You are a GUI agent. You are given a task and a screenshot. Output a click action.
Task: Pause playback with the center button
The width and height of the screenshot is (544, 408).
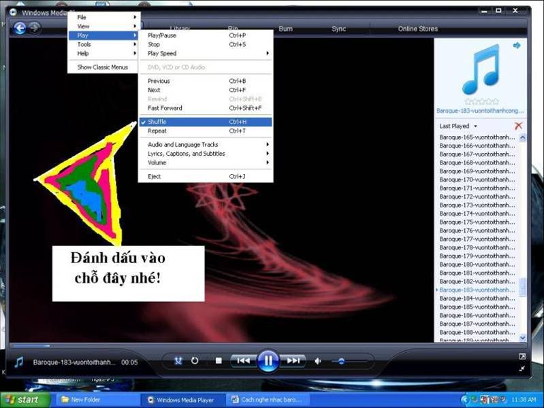point(268,361)
